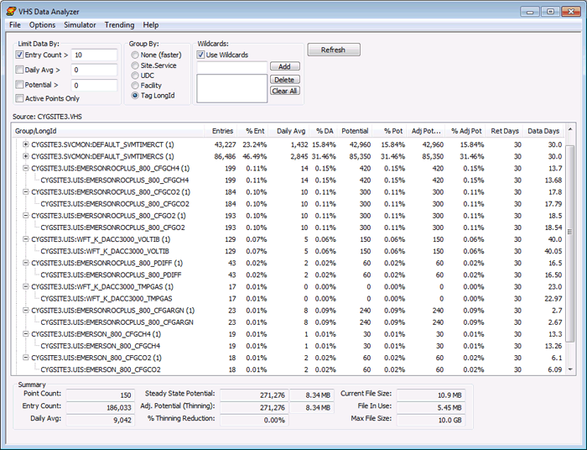Image resolution: width=587 pixels, height=450 pixels.
Task: Click the Potential value field
Action: [x=94, y=86]
